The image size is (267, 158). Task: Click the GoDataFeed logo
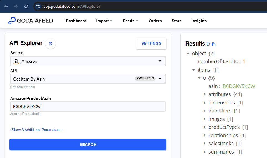tap(31, 21)
